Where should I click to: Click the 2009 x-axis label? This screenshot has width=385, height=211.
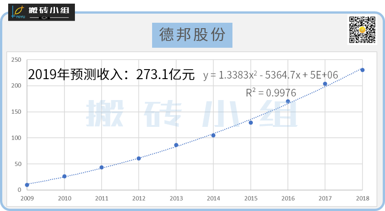point(27,198)
